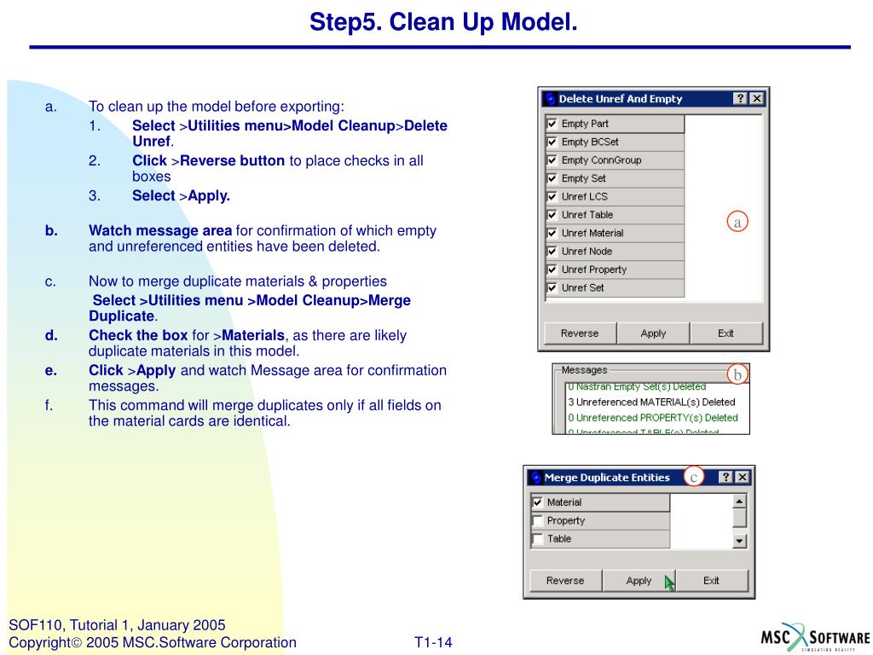Uncheck Material in Merge Duplicate Entities

537,502
